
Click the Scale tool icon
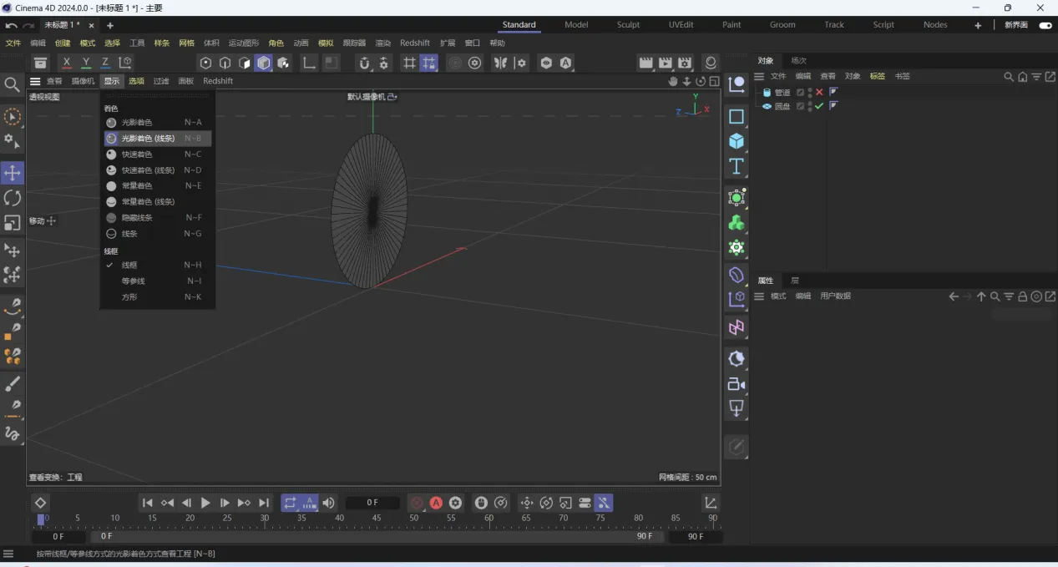click(x=13, y=223)
